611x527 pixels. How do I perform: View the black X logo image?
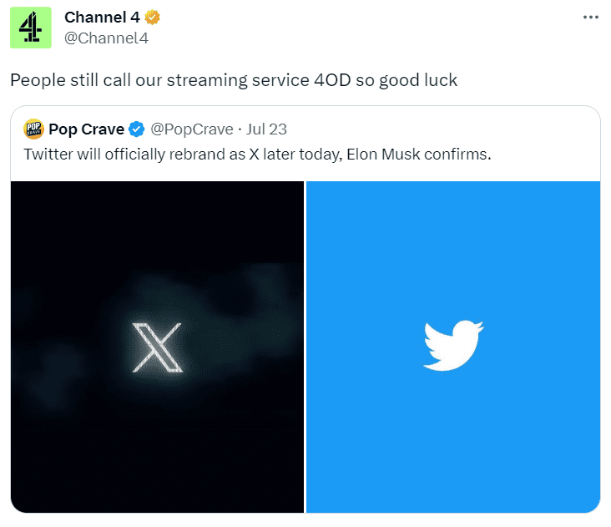tap(157, 347)
